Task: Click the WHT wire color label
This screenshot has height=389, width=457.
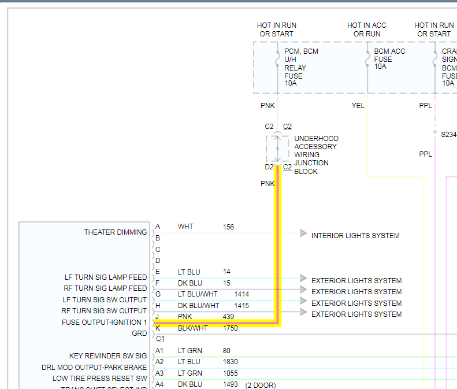Action: [185, 226]
